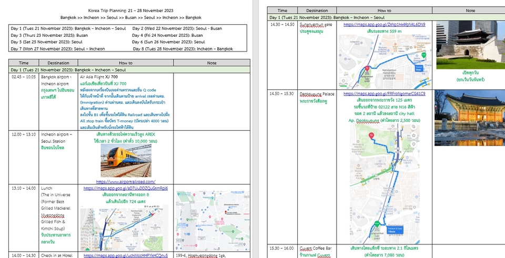Click the hotel address '199-6, Hoehyeondong 1ga'
Image resolution: width=505 pixels, height=258 pixels.
point(201,255)
